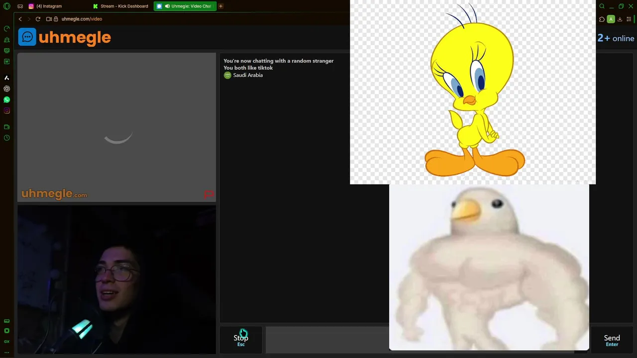Image resolution: width=637 pixels, height=358 pixels.
Task: Click the chip icon at sidebar bottom
Action: coord(7,331)
